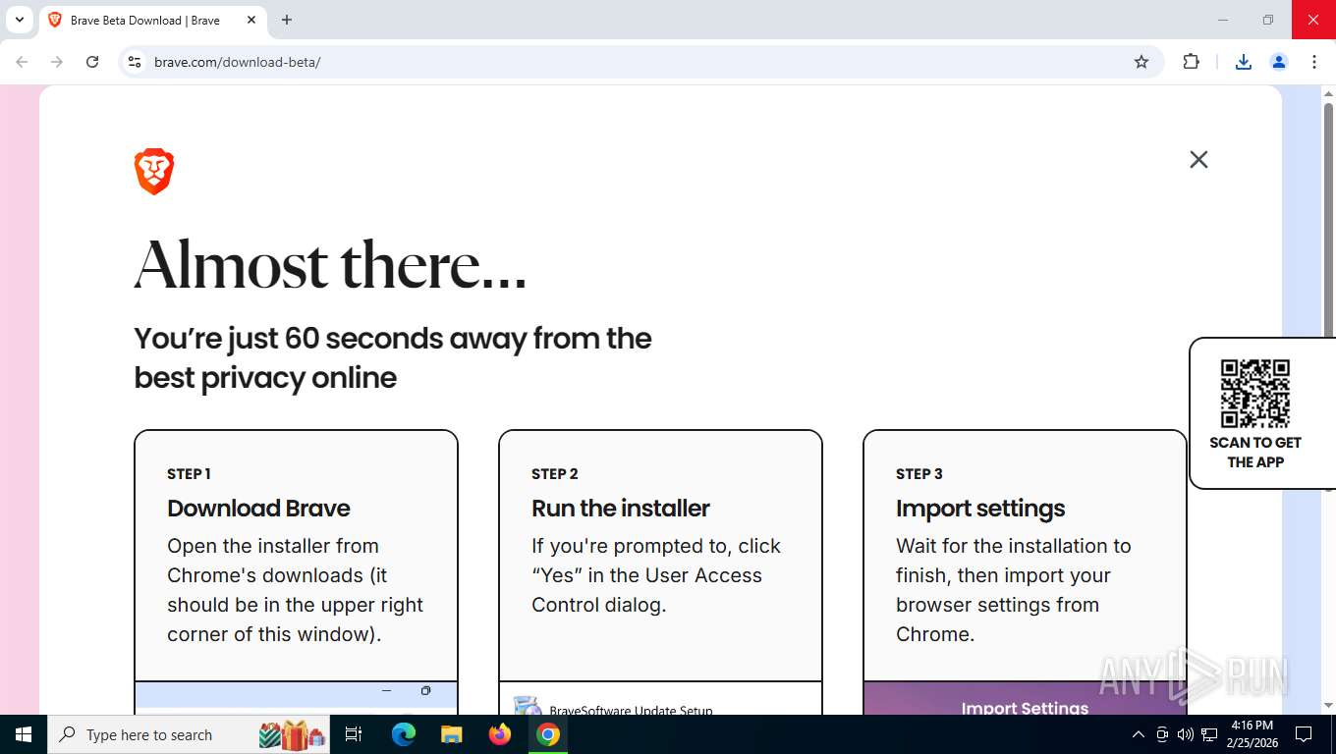This screenshot has height=754, width=1336.
Task: Open Chrome profile avatar
Action: point(1279,62)
